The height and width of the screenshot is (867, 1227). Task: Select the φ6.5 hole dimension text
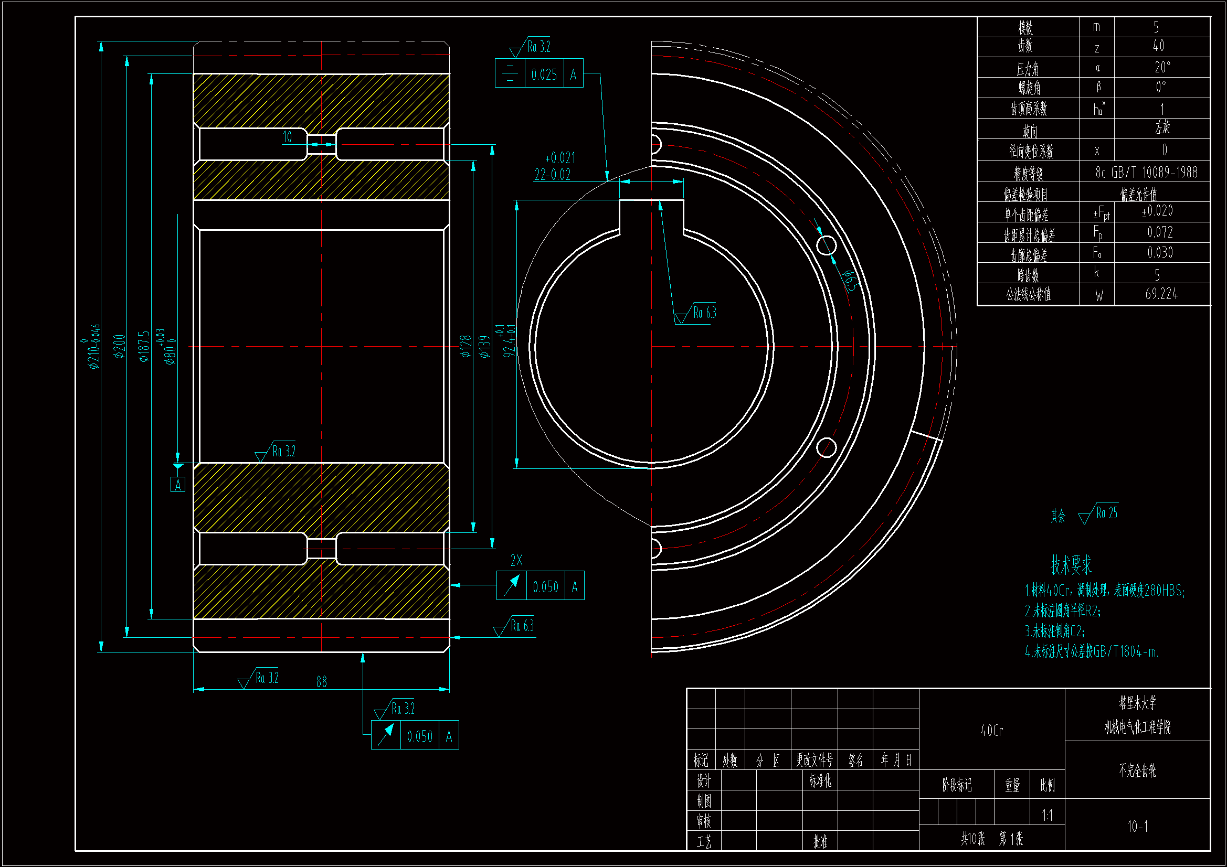pos(851,281)
